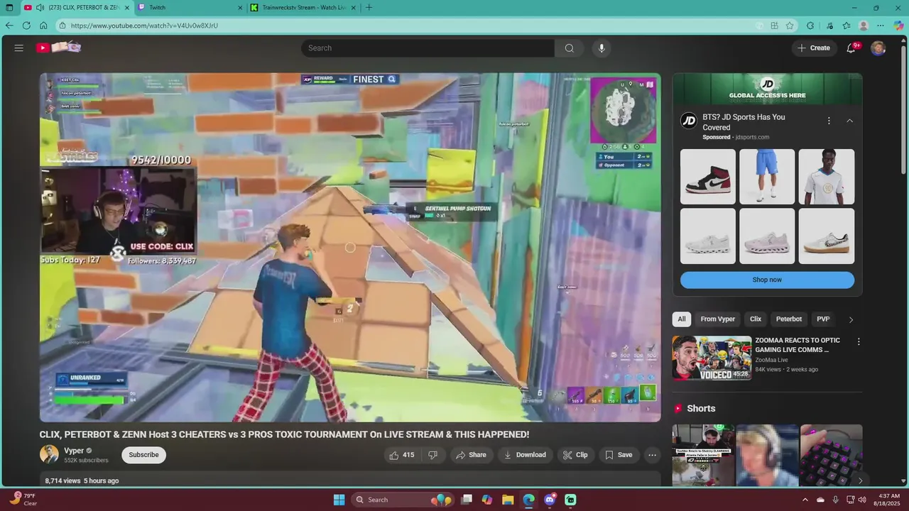Switch to the Trainwreckstv Stream tab
Screen dimensions: 909x511
(x=302, y=8)
